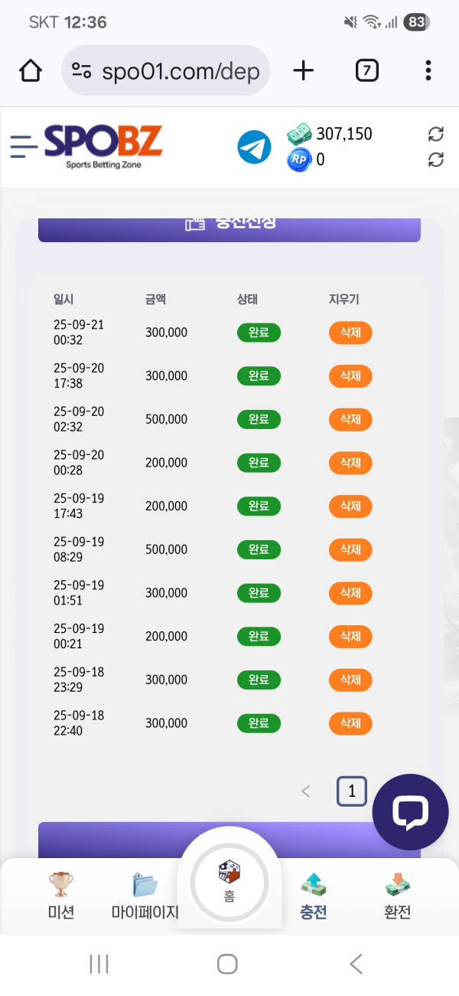The height and width of the screenshot is (996, 459).
Task: Delete the 25-09-20 02:32 record of 500,000
Action: pos(350,419)
